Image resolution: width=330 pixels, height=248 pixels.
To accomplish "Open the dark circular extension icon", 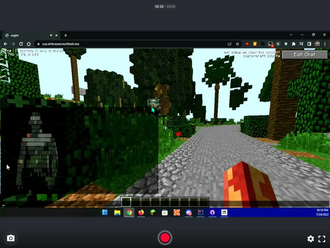I will click(x=262, y=44).
